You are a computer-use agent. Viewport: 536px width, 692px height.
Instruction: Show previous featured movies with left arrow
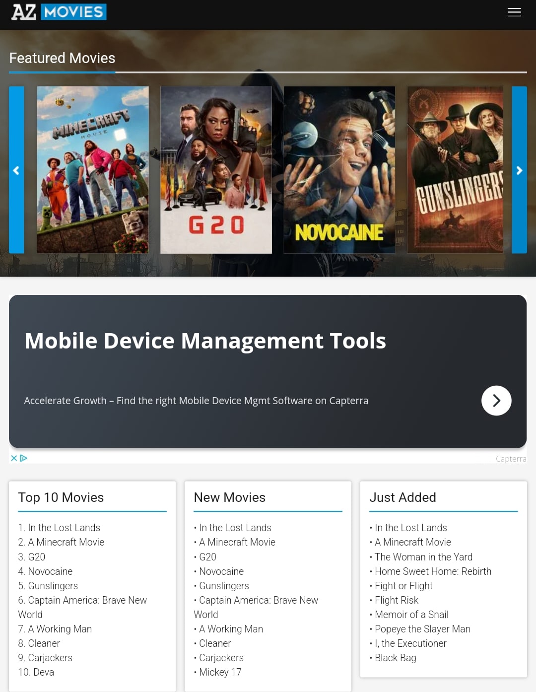coord(16,170)
